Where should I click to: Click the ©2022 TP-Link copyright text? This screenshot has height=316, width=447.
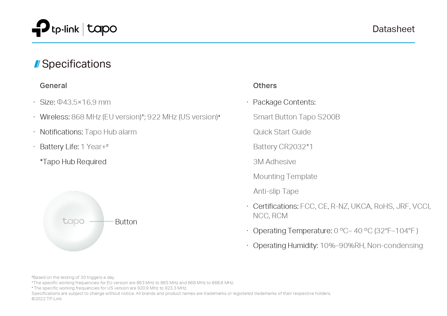click(x=47, y=299)
